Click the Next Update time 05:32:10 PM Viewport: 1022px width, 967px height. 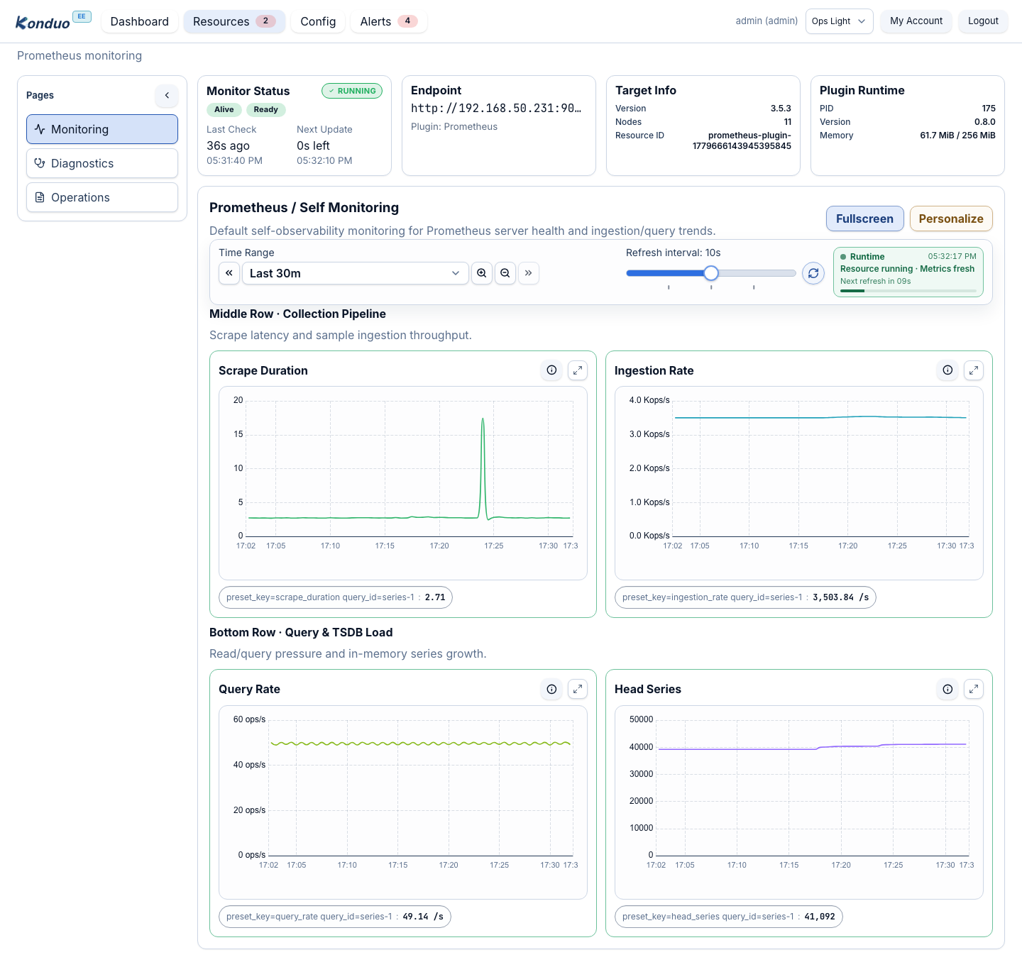(324, 161)
